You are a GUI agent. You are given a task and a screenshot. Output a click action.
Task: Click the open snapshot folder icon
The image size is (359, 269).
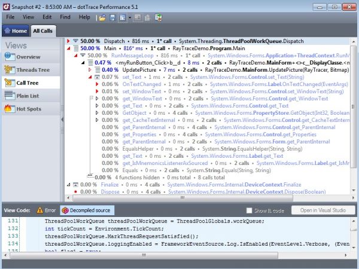[102, 17]
